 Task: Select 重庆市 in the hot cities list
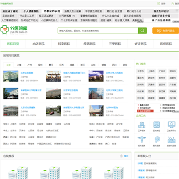(141, 78)
